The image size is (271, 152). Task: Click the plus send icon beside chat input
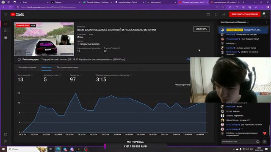pos(264,142)
